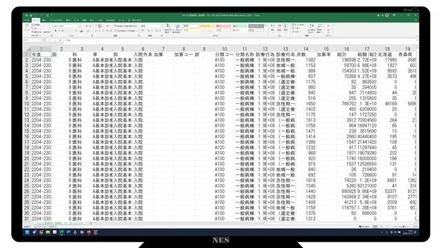Switch to the ACROBAT ribbon tab

click(x=110, y=20)
